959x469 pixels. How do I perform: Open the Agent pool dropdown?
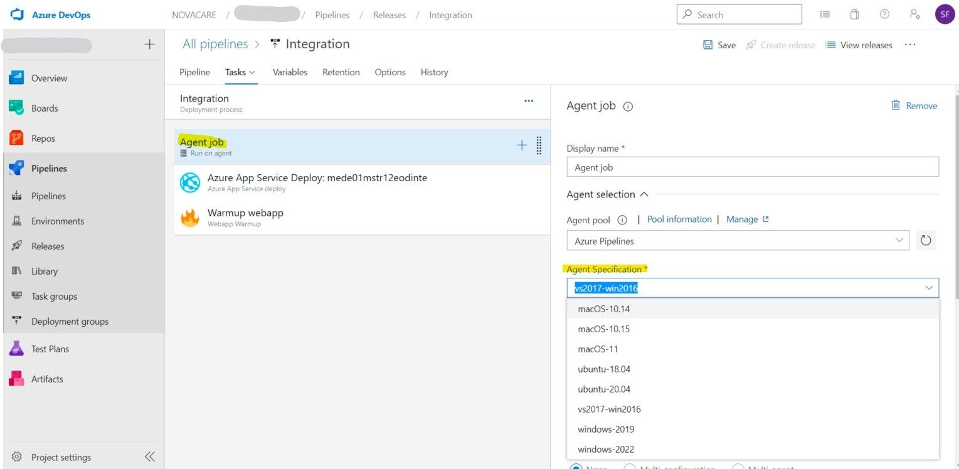pyautogui.click(x=738, y=241)
